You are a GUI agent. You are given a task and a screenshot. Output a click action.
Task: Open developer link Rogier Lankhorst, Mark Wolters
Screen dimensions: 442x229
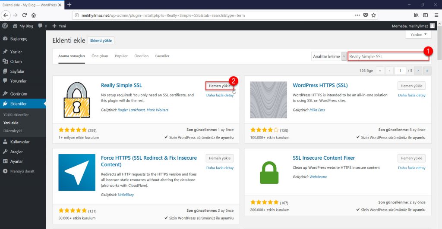point(143,110)
